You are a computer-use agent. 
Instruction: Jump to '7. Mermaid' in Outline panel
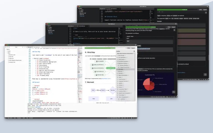pos(120,71)
